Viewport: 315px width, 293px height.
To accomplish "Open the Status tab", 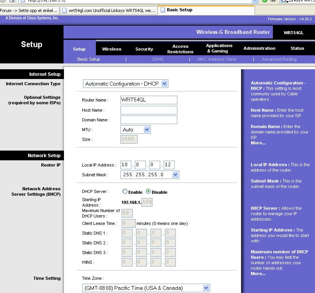I will coord(297,48).
